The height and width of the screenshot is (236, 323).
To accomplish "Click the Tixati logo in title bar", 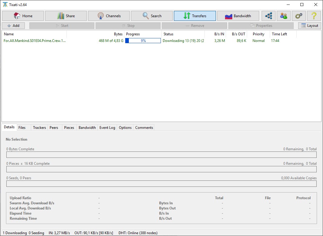I will tap(5, 5).
